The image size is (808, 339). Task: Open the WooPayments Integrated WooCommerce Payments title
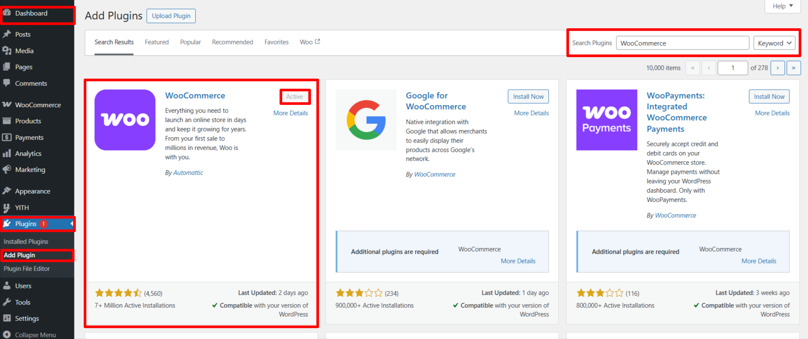[677, 112]
